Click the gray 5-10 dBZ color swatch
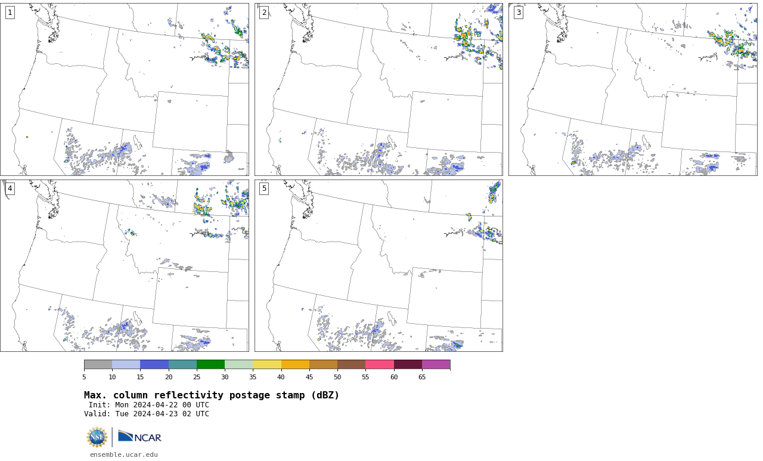Viewport: 763px width, 461px height. tap(98, 364)
